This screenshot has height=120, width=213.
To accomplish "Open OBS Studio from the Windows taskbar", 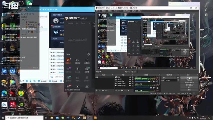I will [90, 118].
